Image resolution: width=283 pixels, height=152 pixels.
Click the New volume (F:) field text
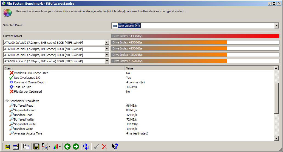129,26
